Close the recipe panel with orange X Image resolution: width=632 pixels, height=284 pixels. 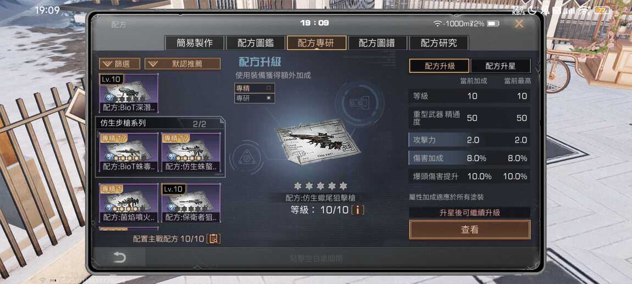(519, 24)
